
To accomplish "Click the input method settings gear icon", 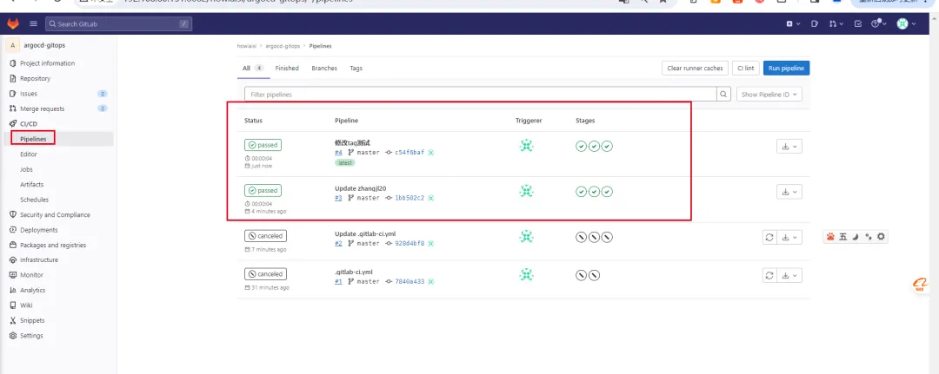I will coord(881,237).
